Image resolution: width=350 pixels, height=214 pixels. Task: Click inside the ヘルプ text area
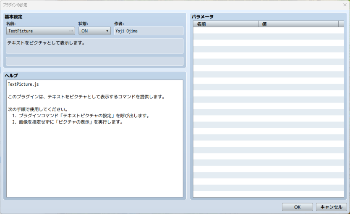pyautogui.click(x=94, y=160)
